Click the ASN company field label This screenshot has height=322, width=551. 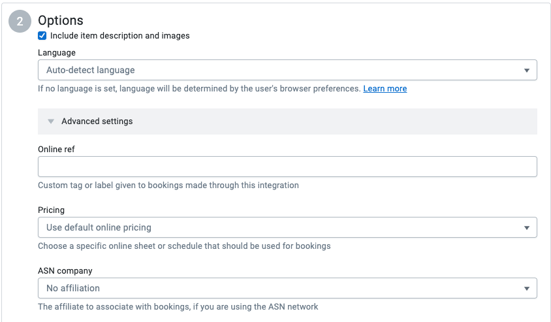pyautogui.click(x=65, y=270)
